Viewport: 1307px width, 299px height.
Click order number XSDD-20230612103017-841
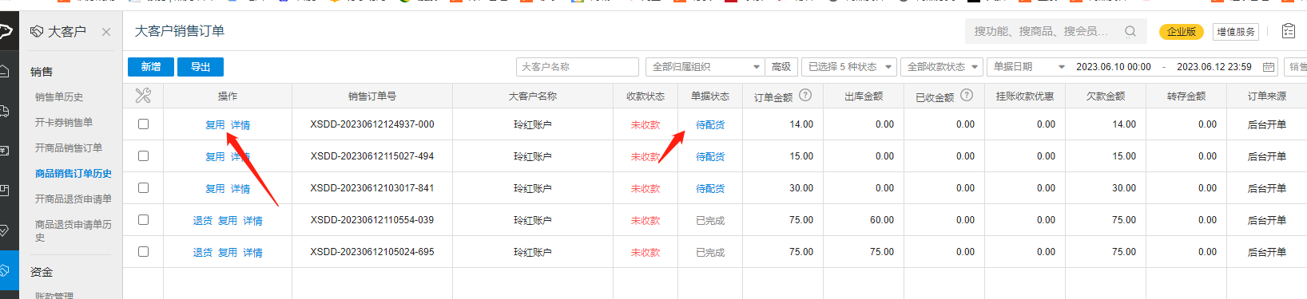[372, 188]
